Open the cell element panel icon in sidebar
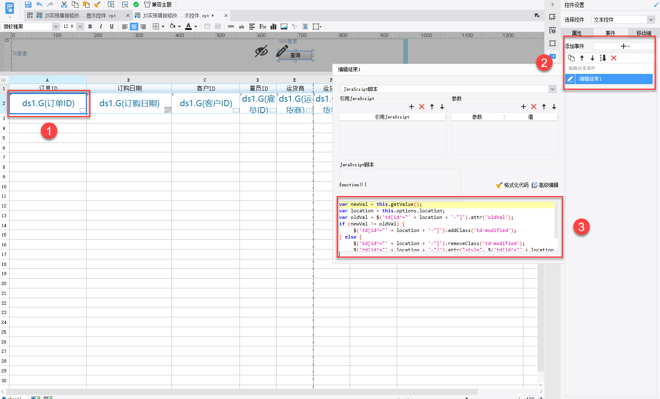Screen dimensions: 660x399 coord(553,17)
